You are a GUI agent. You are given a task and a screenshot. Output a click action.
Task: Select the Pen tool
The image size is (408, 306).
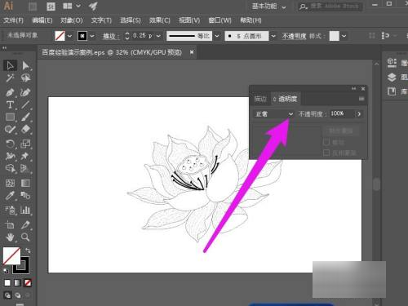point(10,92)
